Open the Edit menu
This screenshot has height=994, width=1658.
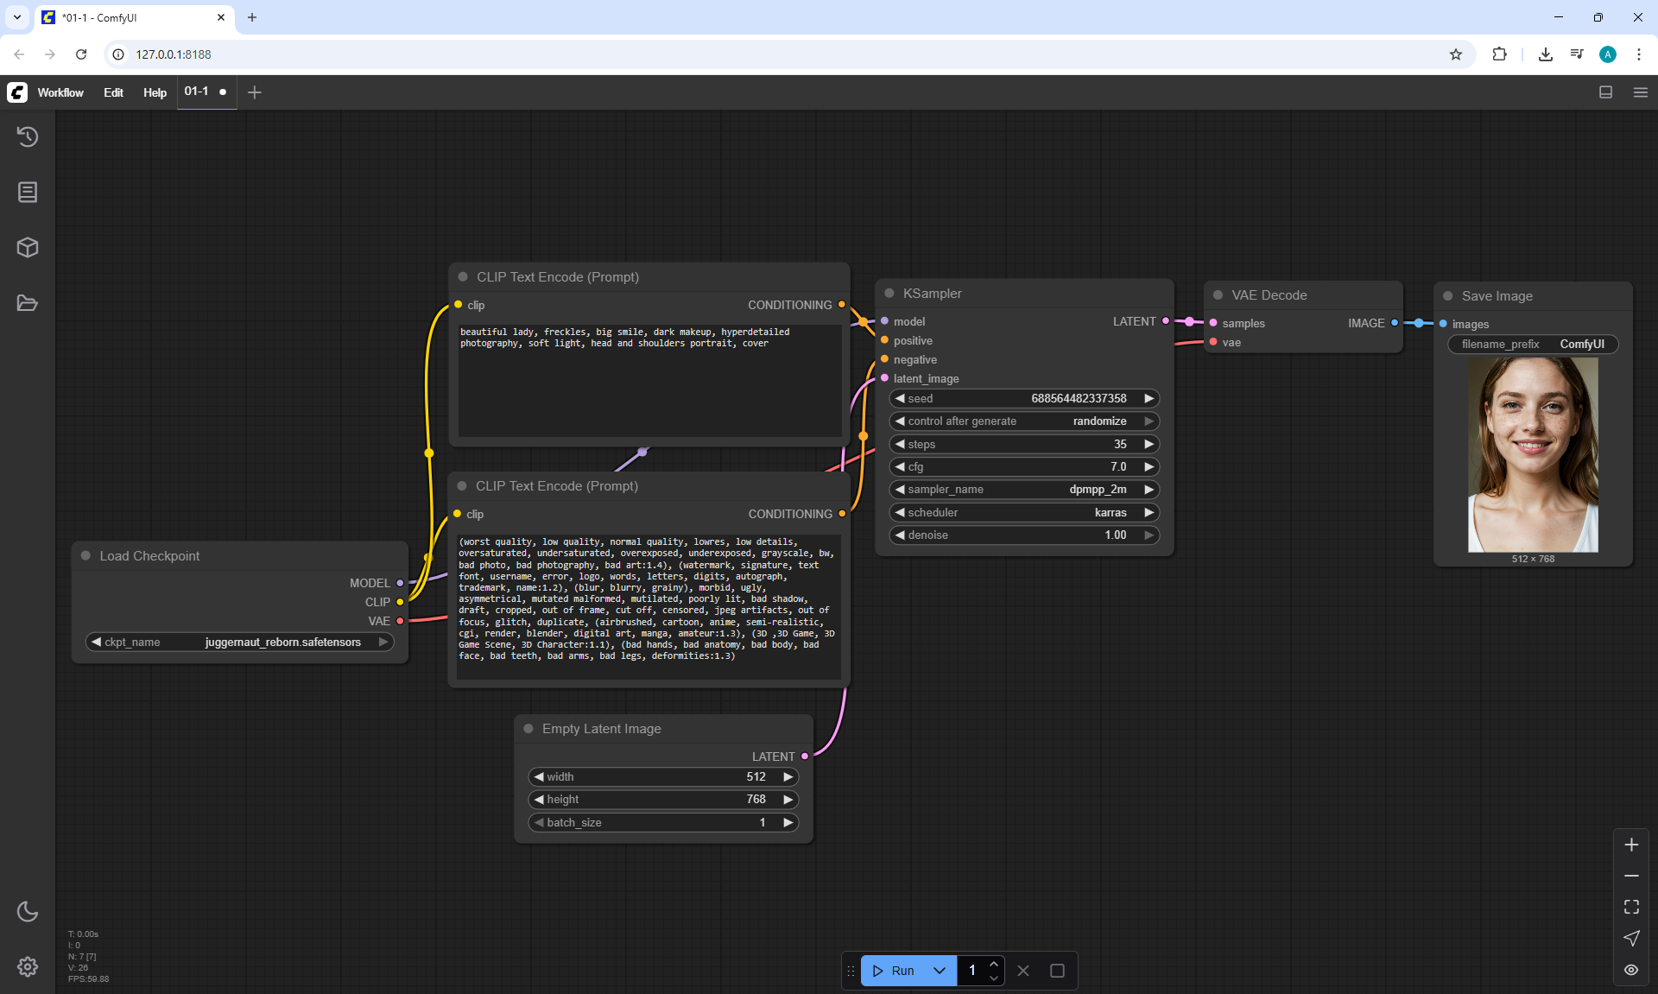pos(113,92)
